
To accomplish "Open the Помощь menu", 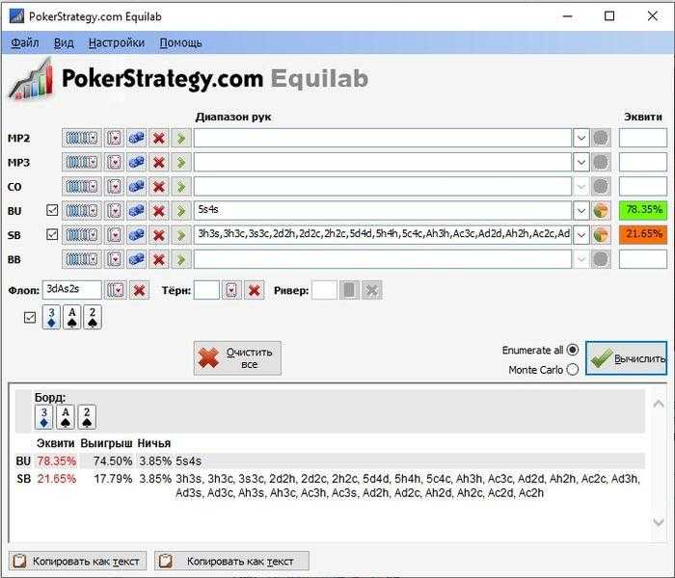I will click(x=180, y=43).
